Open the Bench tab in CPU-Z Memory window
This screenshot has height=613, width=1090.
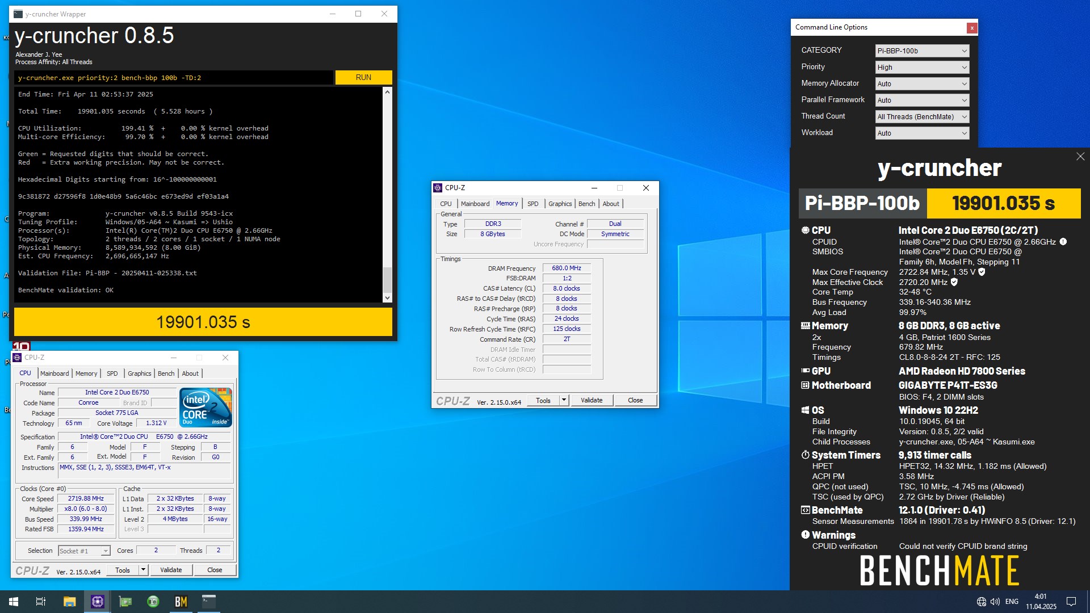587,204
